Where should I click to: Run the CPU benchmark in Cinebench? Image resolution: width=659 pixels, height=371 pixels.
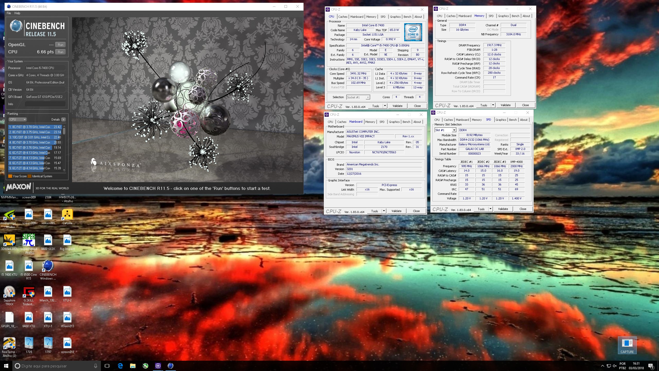[60, 52]
